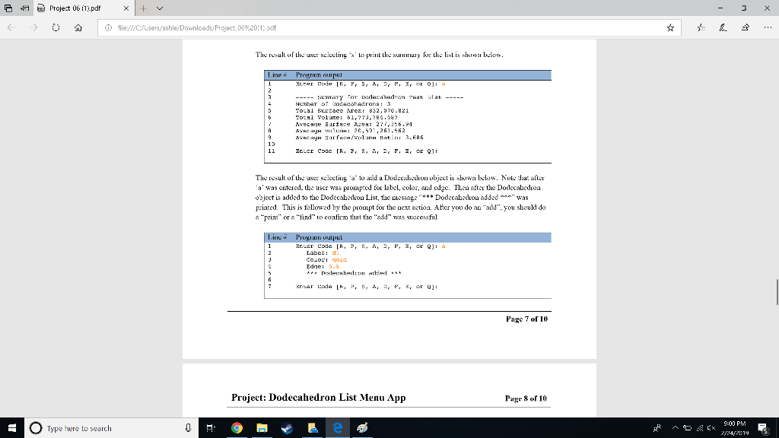
Task: Open the People icon in system tray
Action: (x=656, y=427)
